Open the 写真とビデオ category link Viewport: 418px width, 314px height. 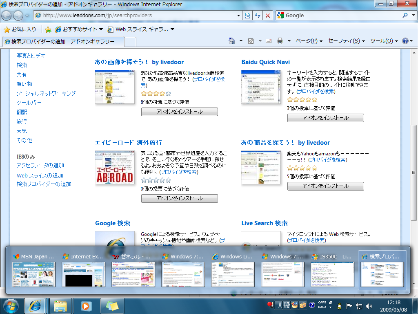(31, 56)
